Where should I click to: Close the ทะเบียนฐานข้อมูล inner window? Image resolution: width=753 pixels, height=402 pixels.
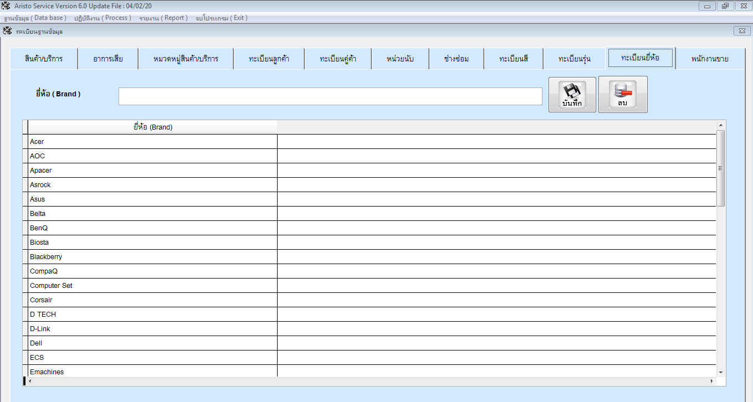(742, 31)
